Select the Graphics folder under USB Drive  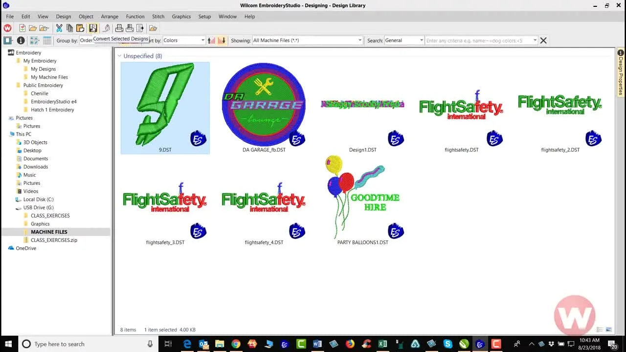(40, 224)
